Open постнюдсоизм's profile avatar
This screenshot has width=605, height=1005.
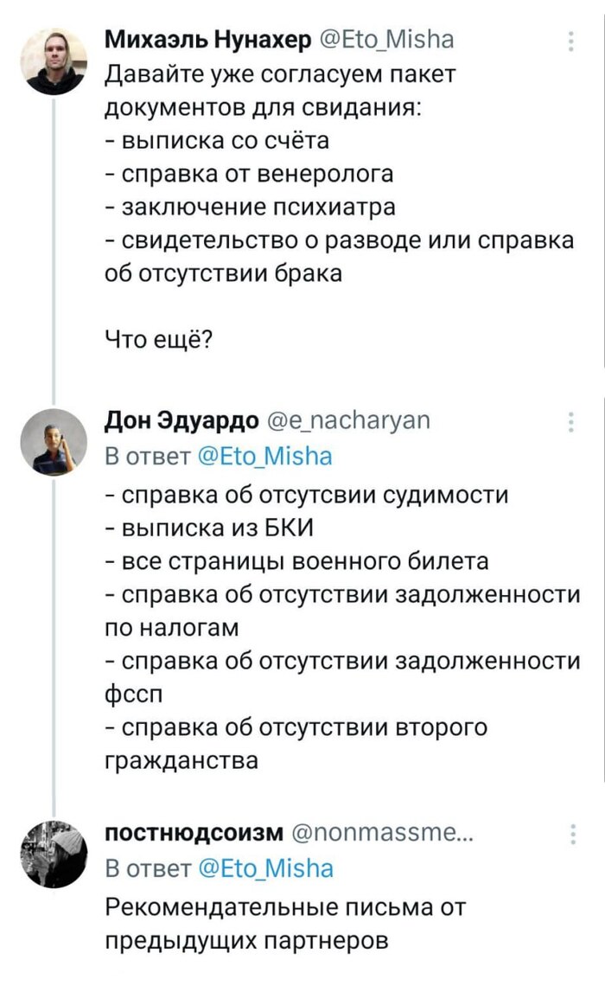click(55, 854)
